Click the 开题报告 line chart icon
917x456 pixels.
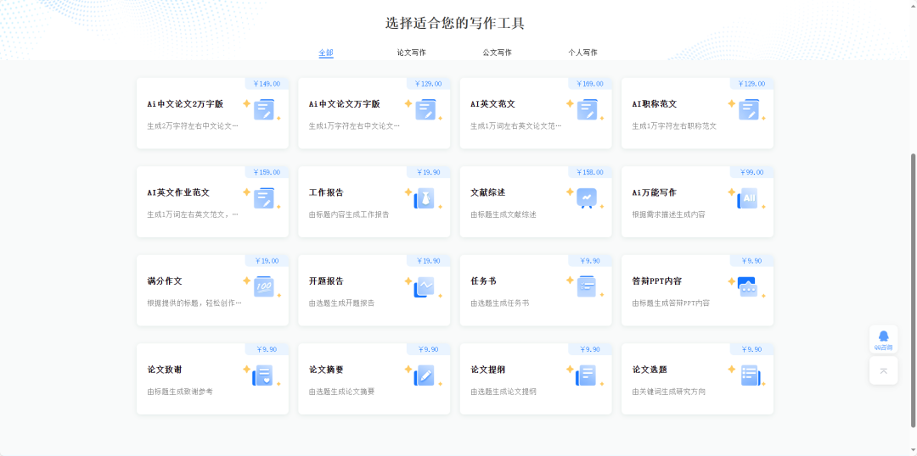(x=425, y=286)
